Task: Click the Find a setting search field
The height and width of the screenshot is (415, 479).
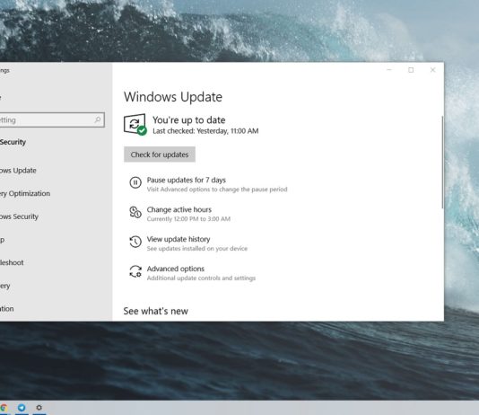Action: point(52,119)
